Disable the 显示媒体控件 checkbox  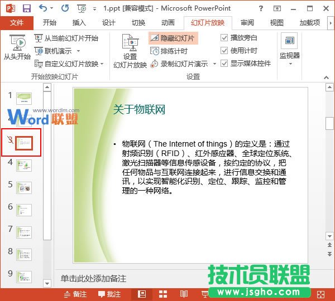pyautogui.click(x=224, y=64)
